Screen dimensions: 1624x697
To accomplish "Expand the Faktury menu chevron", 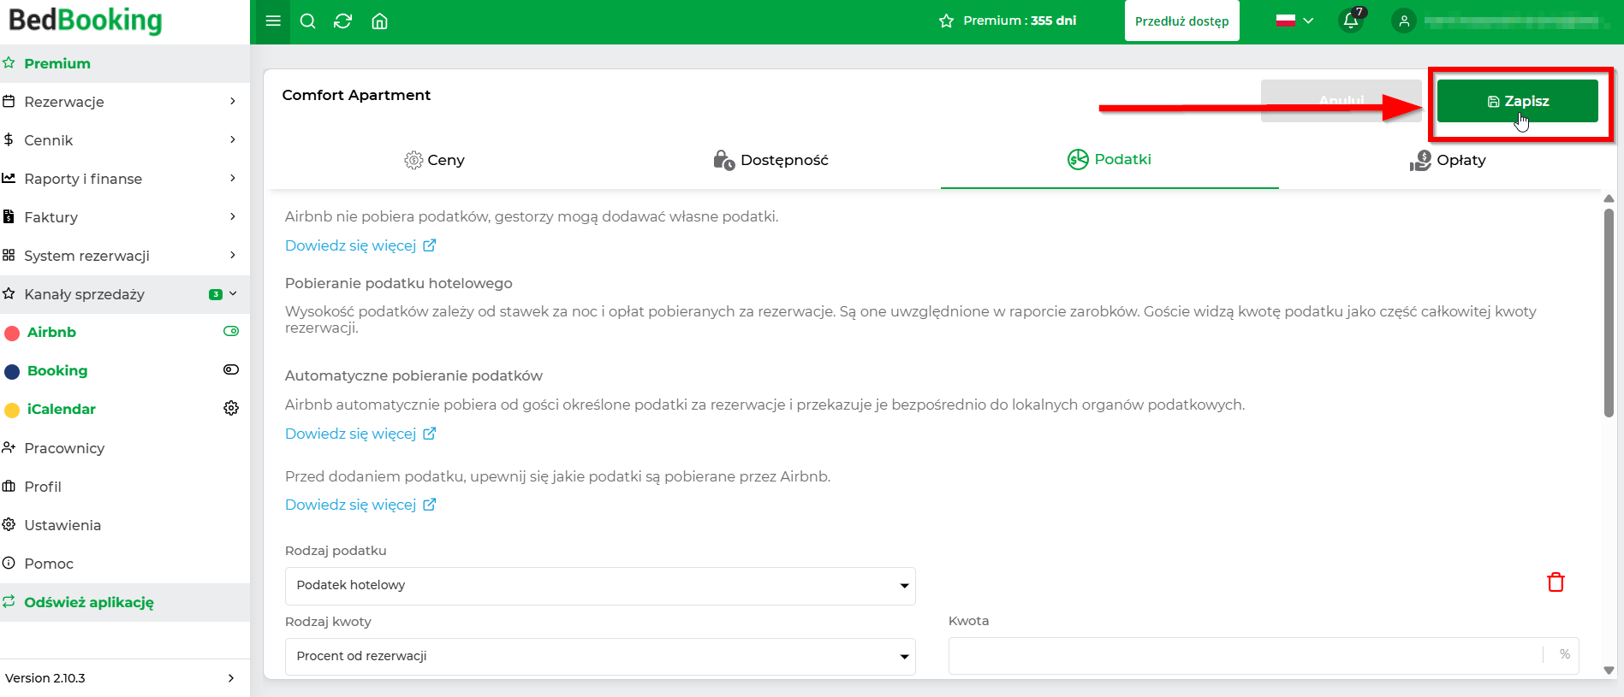I will 233,216.
